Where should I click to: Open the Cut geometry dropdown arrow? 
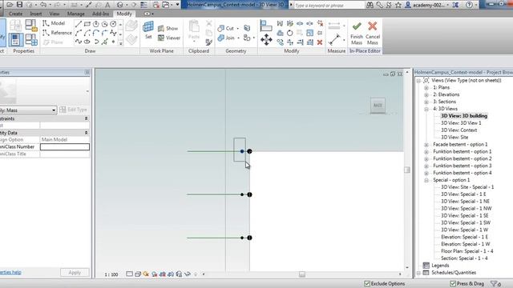[238, 29]
